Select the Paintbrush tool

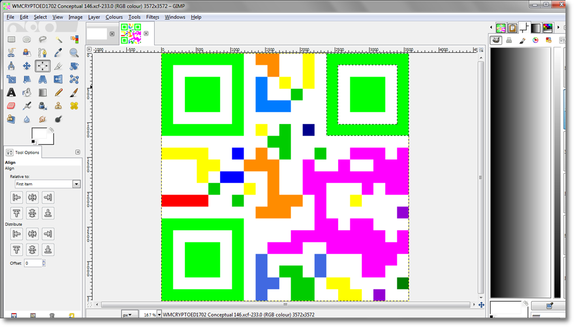point(74,93)
